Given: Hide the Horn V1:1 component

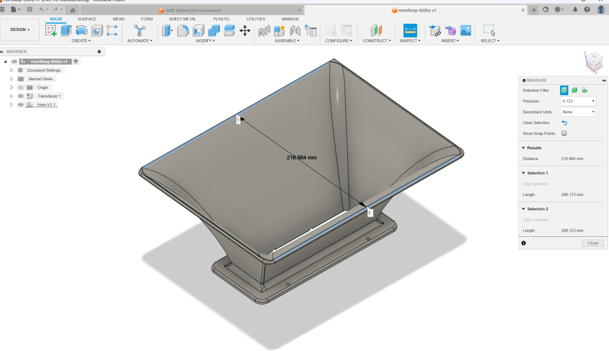Looking at the screenshot, I should point(21,105).
